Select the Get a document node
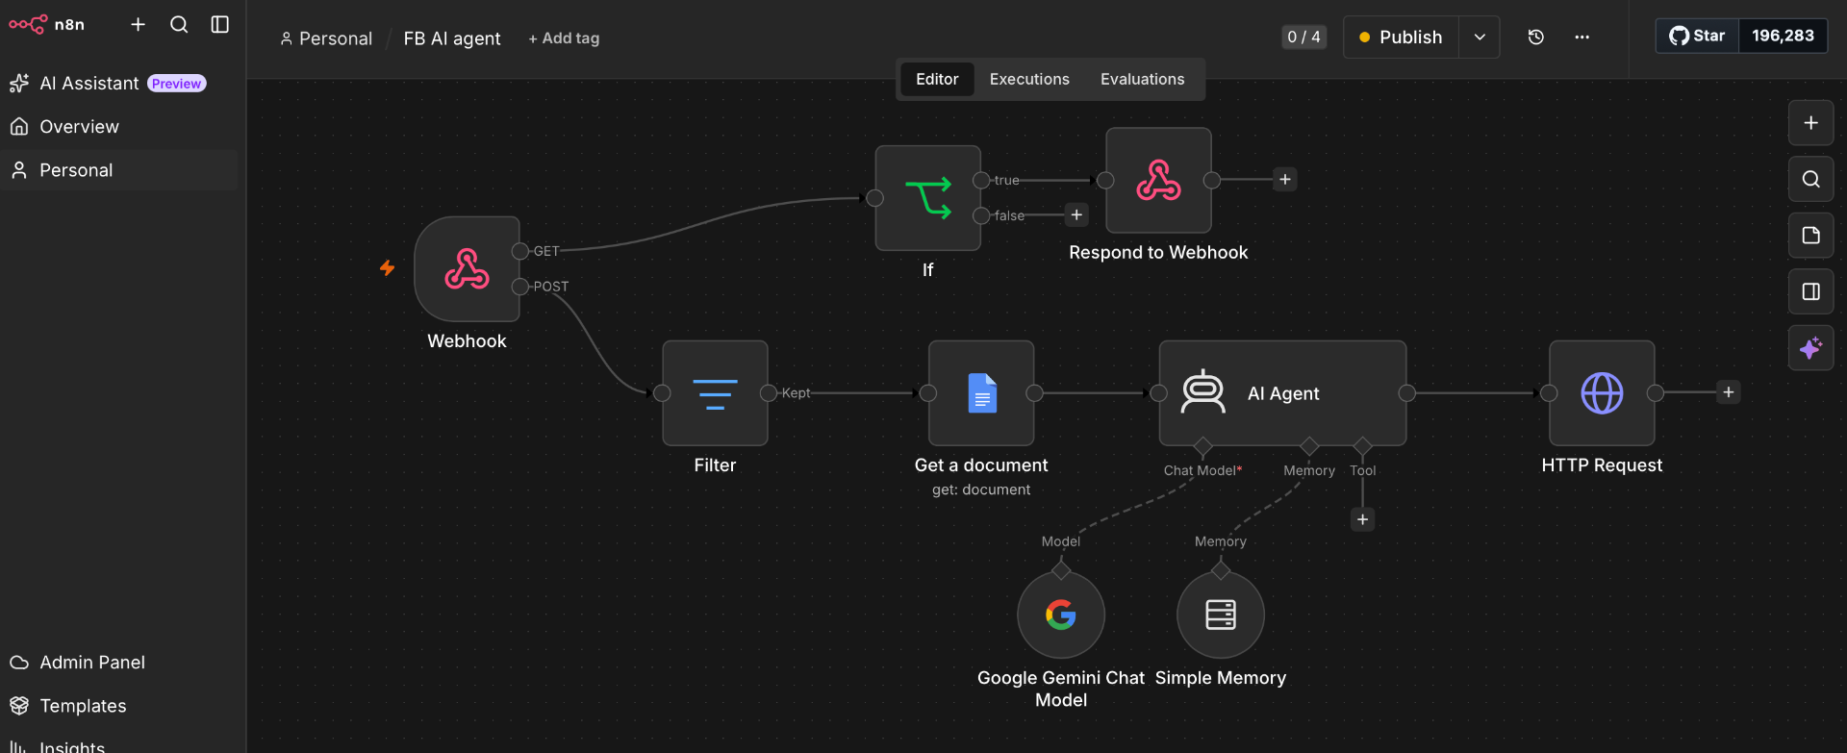The width and height of the screenshot is (1847, 753). [x=981, y=393]
